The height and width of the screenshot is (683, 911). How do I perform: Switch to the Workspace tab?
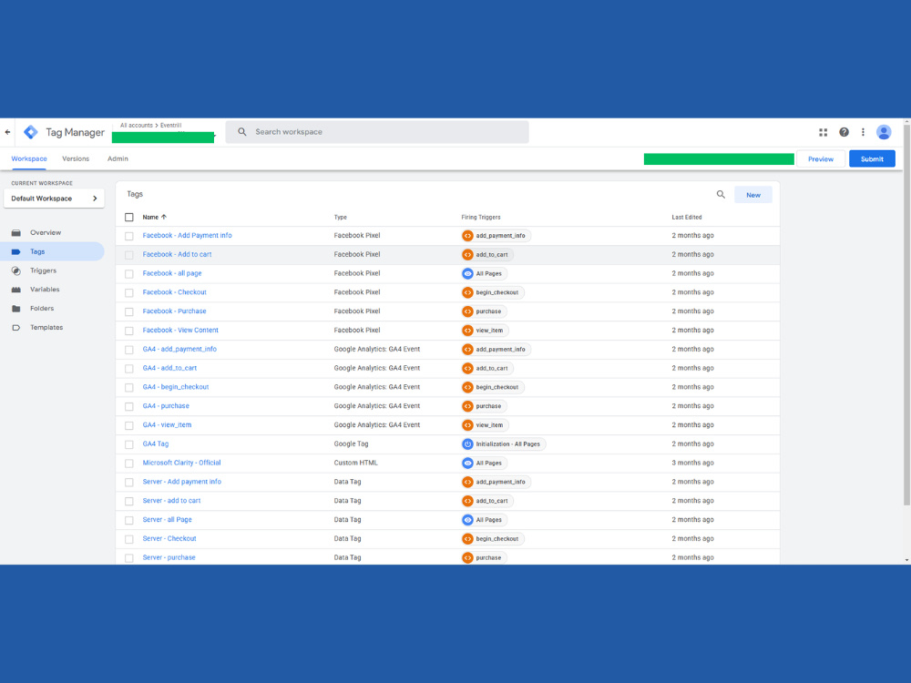pyautogui.click(x=29, y=158)
